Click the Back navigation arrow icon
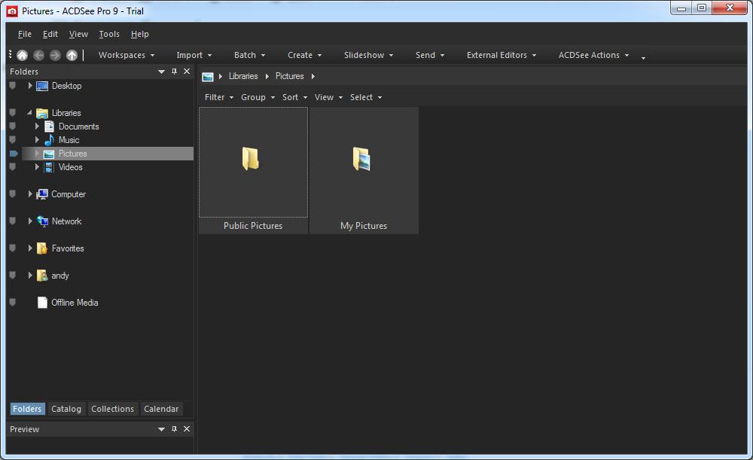Image resolution: width=753 pixels, height=460 pixels. [38, 54]
